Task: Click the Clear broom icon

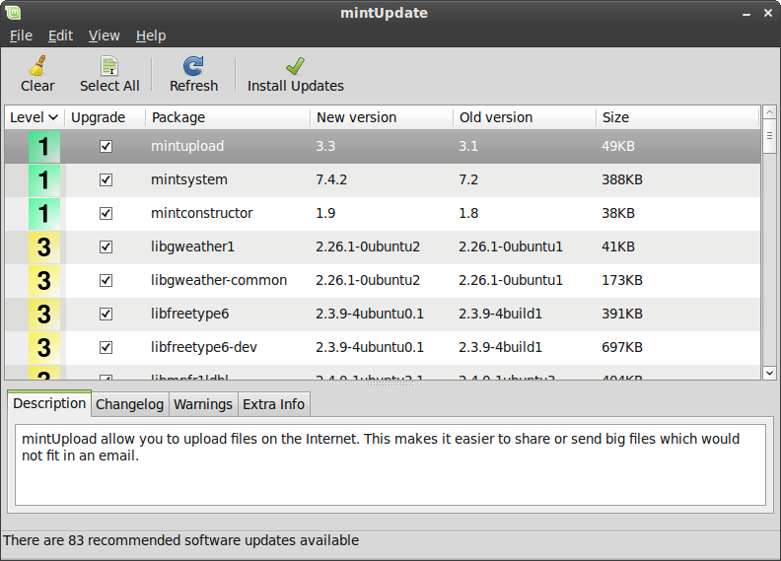Action: pyautogui.click(x=37, y=66)
